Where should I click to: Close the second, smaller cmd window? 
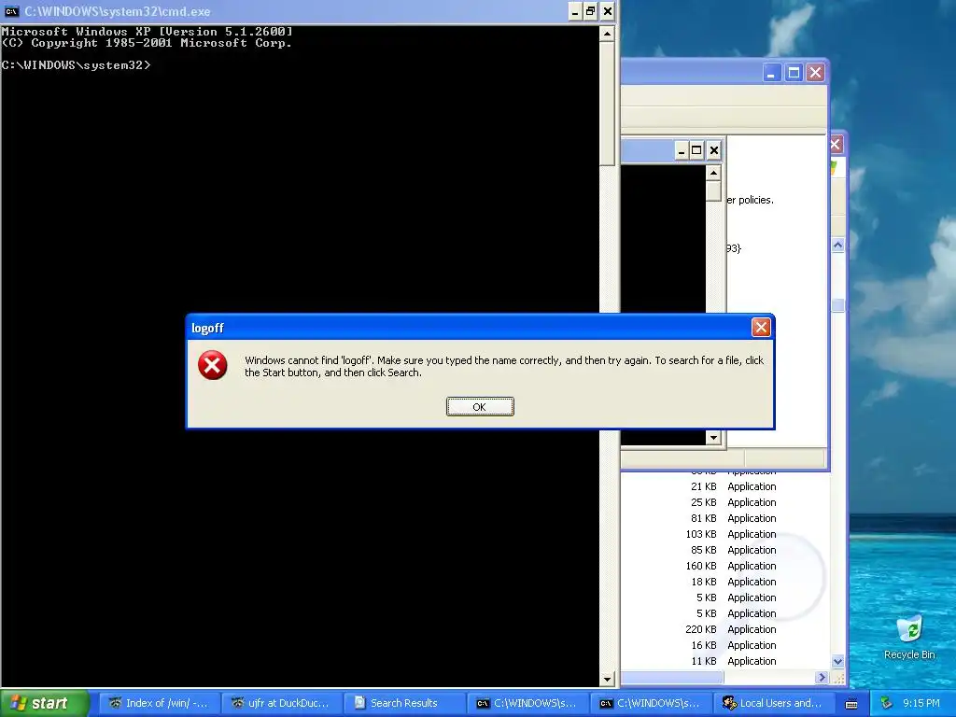click(x=713, y=150)
